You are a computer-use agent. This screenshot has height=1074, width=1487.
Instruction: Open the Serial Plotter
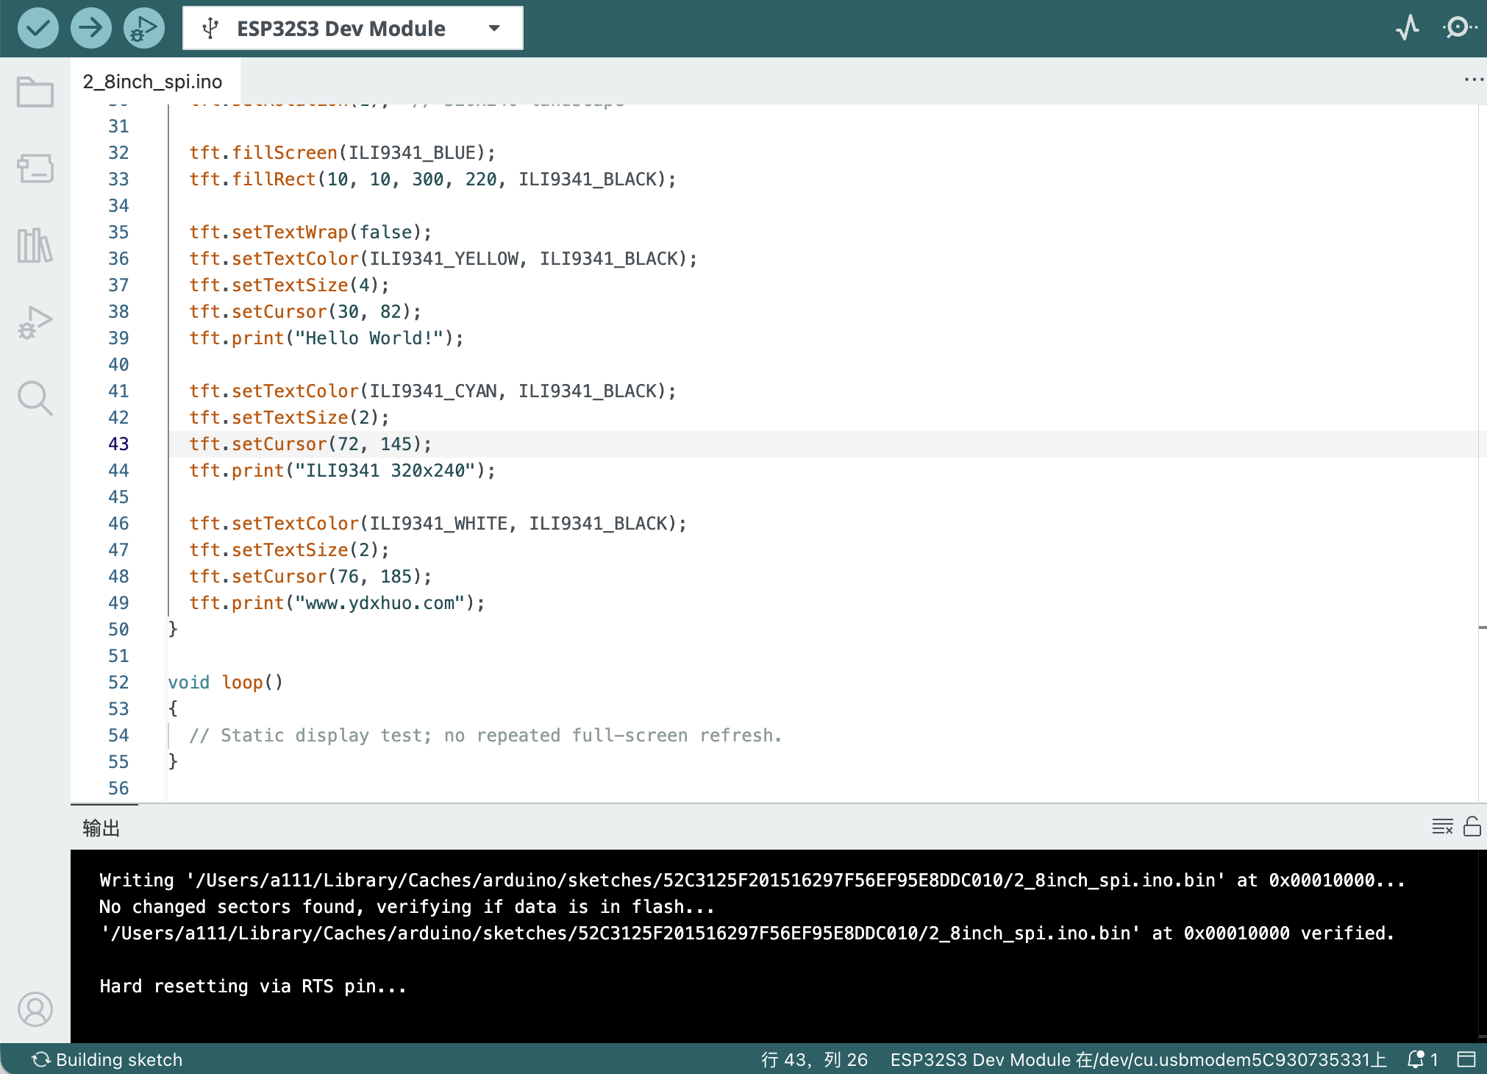(1408, 29)
